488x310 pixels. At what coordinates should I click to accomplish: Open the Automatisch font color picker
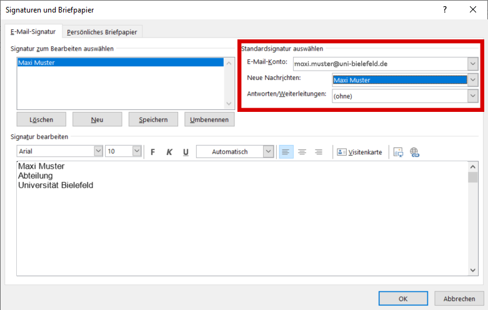pos(268,151)
